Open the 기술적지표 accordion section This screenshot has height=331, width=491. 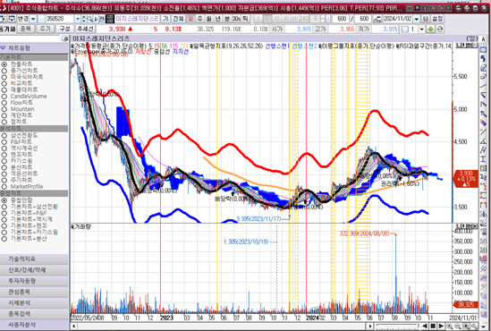click(34, 259)
